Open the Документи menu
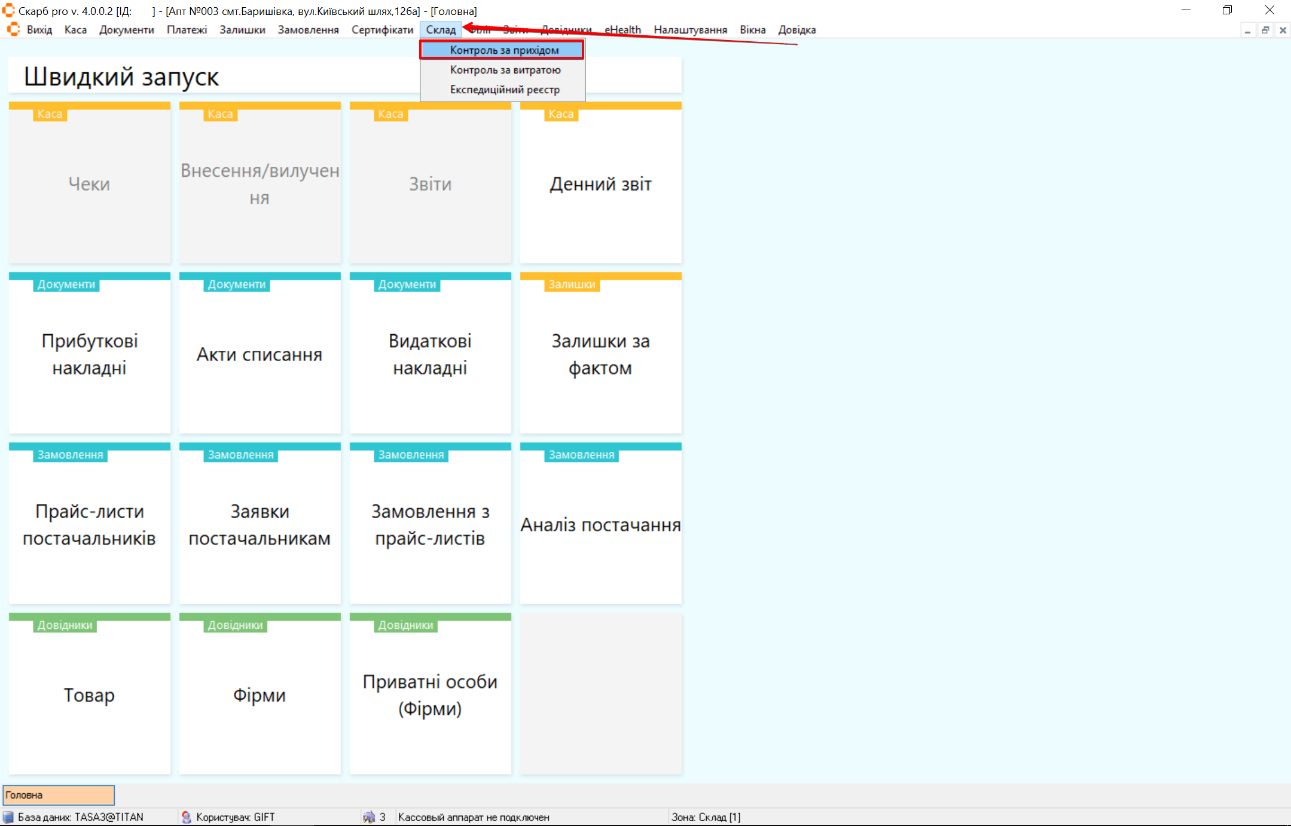Viewport: 1291px width, 826px height. coord(126,30)
